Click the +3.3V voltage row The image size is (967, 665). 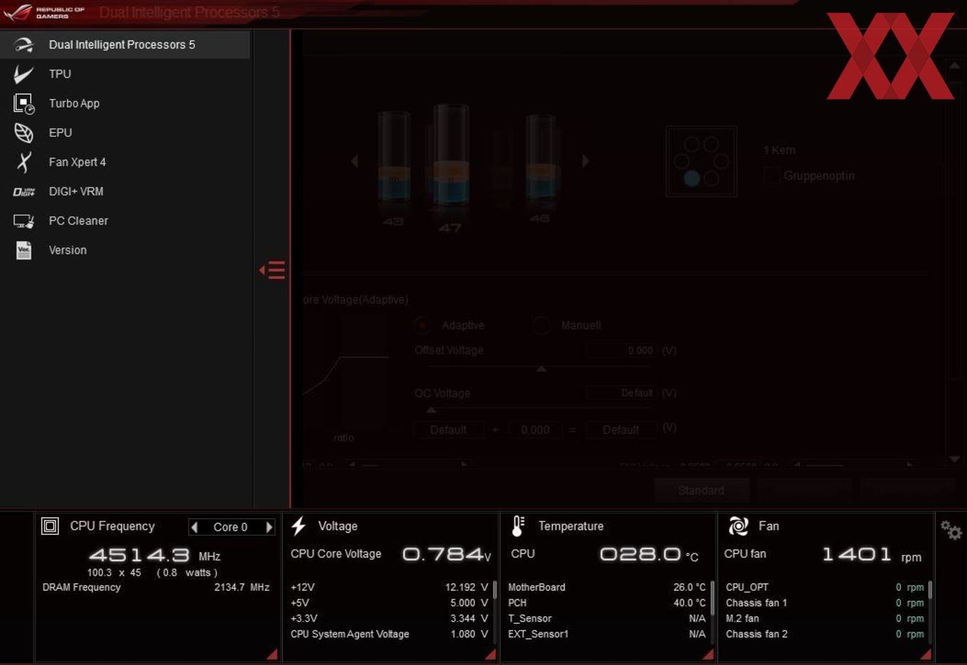click(389, 619)
